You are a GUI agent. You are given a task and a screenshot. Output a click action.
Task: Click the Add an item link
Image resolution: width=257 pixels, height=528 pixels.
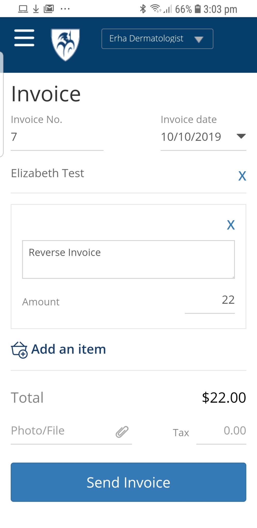click(x=68, y=349)
